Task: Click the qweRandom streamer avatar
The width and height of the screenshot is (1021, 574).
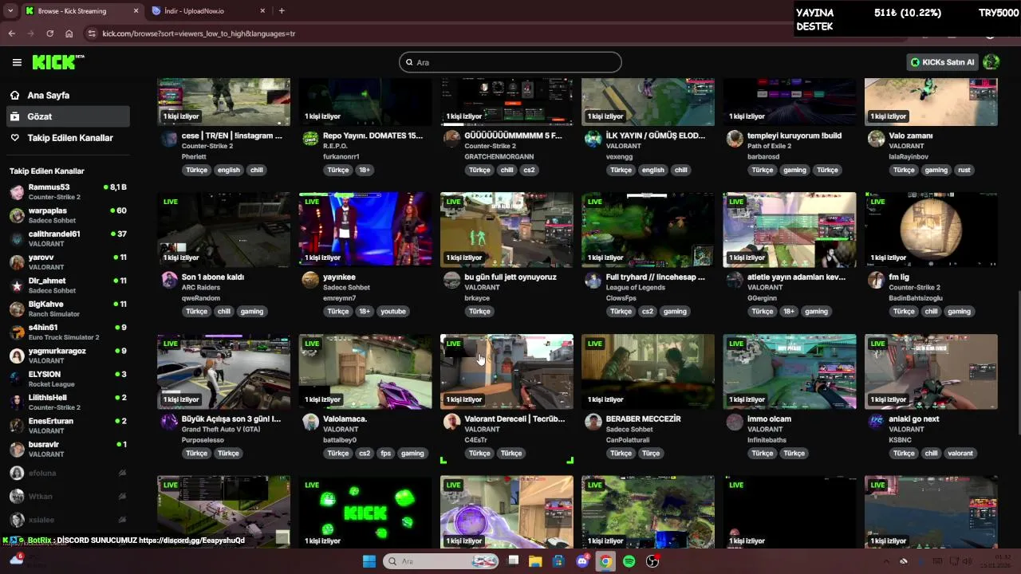Action: (169, 280)
